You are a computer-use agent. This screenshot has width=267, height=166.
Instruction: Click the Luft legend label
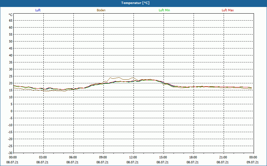38,10
